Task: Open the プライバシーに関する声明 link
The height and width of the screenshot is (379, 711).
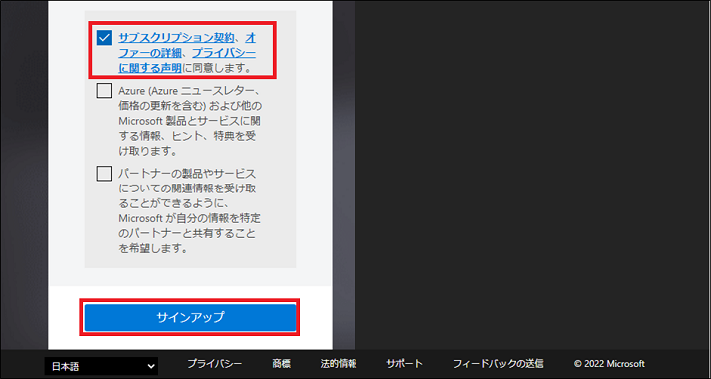Action: click(187, 61)
